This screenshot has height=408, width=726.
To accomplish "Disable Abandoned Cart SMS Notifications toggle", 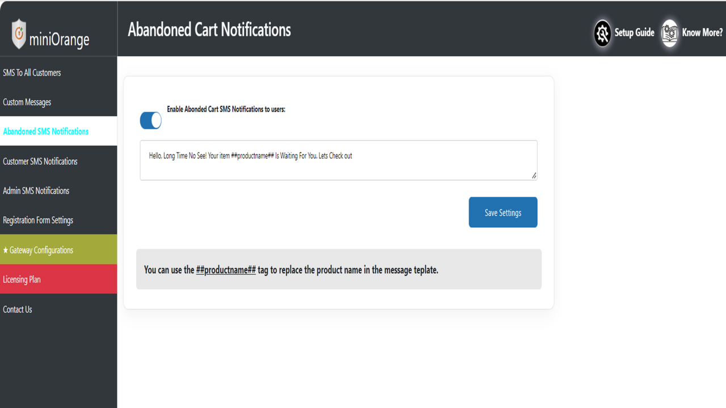I will [x=151, y=120].
